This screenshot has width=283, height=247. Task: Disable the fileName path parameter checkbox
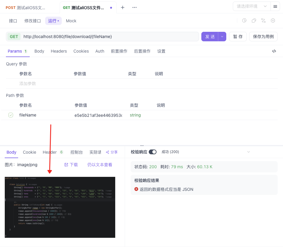coord(11,115)
